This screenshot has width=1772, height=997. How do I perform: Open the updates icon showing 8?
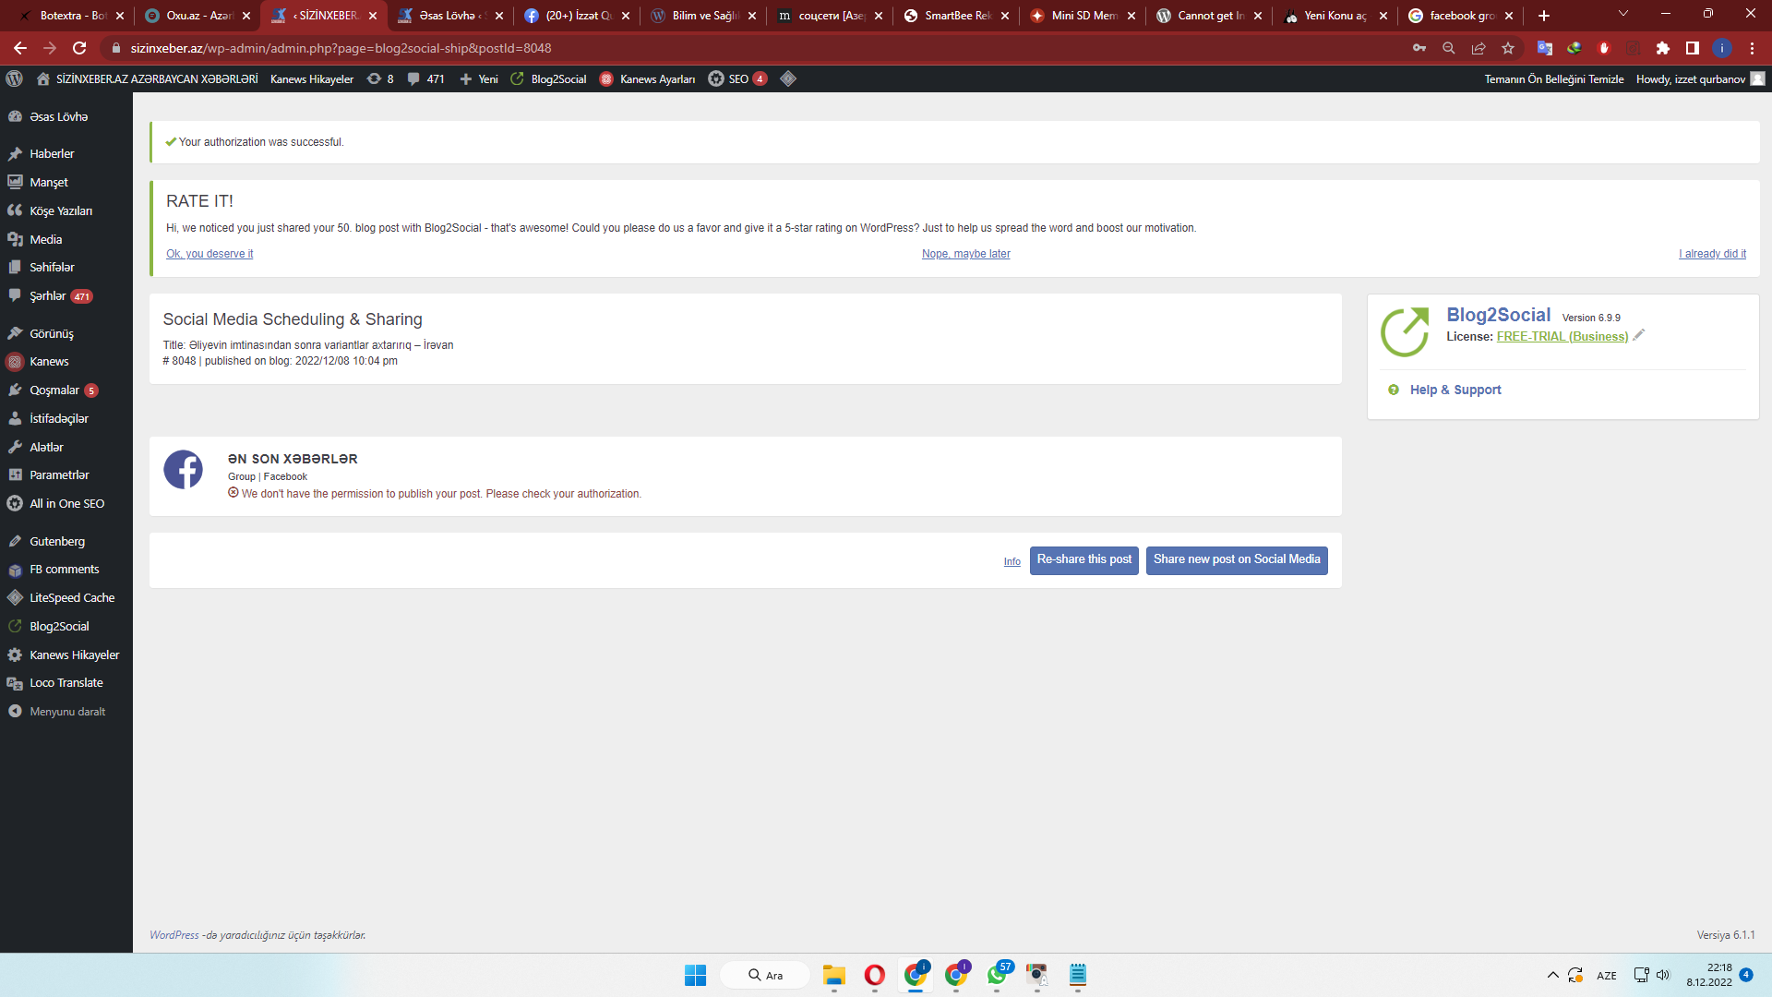(x=380, y=78)
